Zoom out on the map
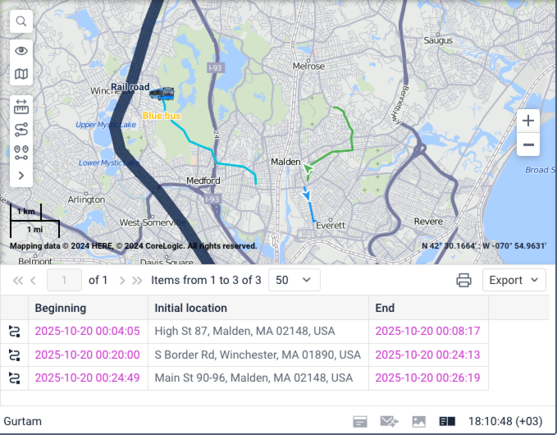 (x=528, y=145)
